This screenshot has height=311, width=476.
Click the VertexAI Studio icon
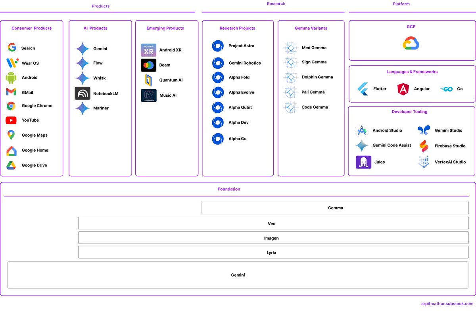[424, 162]
